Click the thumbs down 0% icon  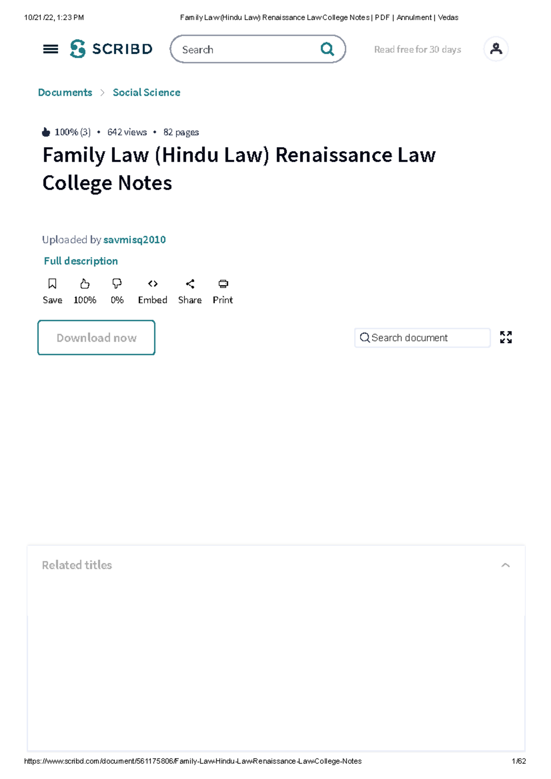[117, 284]
